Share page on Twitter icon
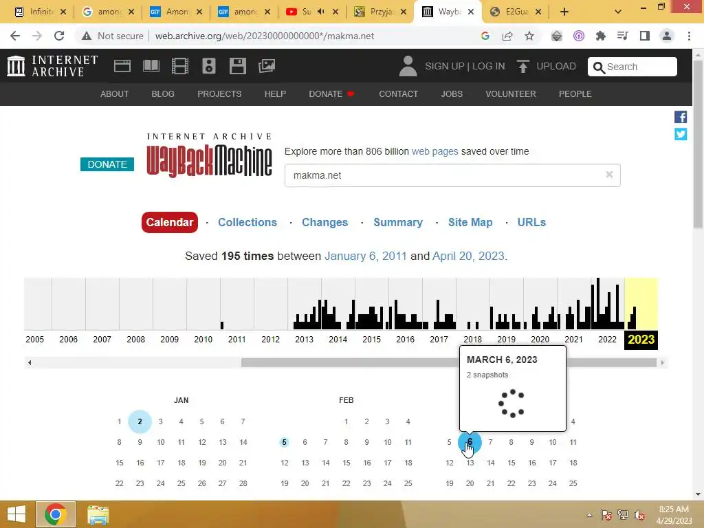 [681, 134]
